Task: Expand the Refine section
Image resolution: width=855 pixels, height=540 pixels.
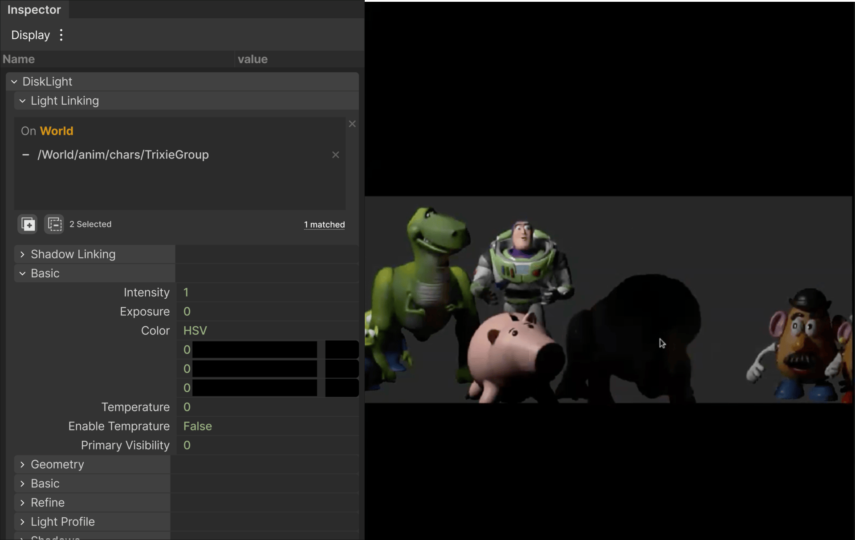Action: (22, 503)
